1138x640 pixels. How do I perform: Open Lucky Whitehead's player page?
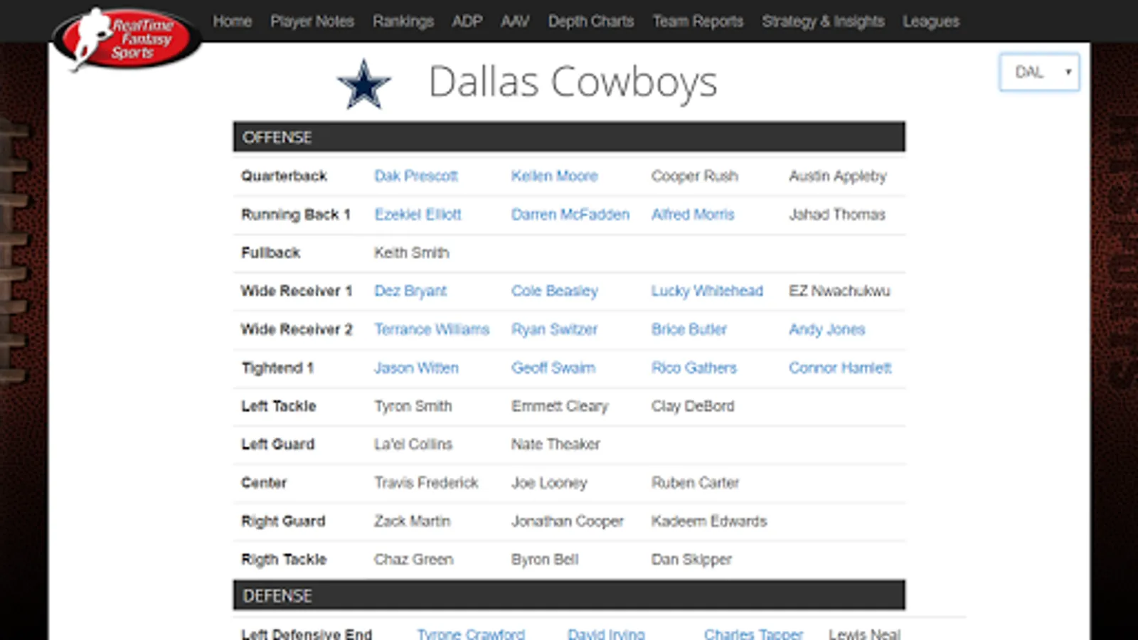707,291
